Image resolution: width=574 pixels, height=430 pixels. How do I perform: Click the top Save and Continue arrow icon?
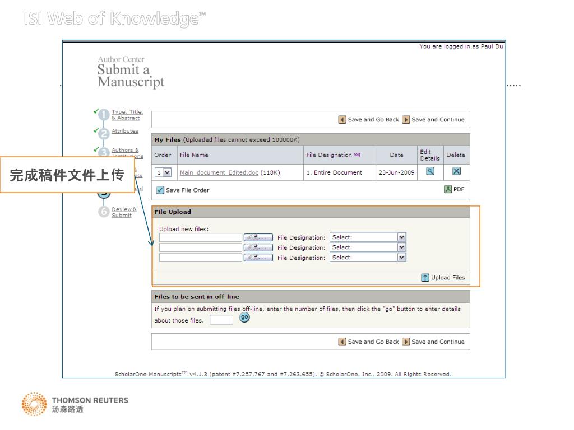[x=406, y=120]
